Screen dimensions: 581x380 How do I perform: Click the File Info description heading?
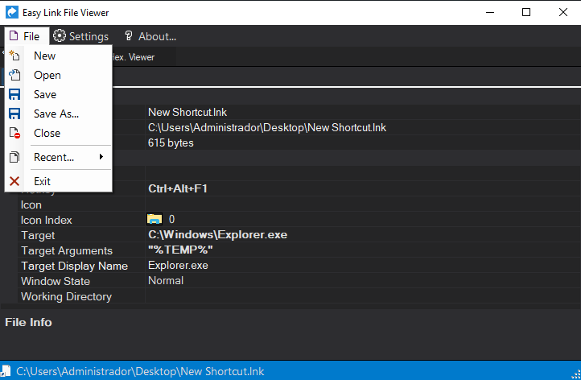tap(28, 322)
